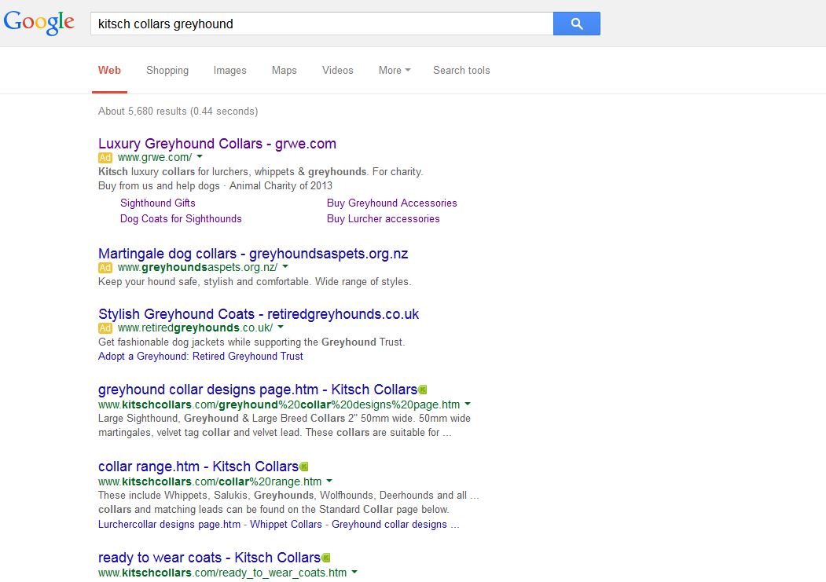This screenshot has width=826, height=582.
Task: Click the Google logo
Action: [39, 23]
